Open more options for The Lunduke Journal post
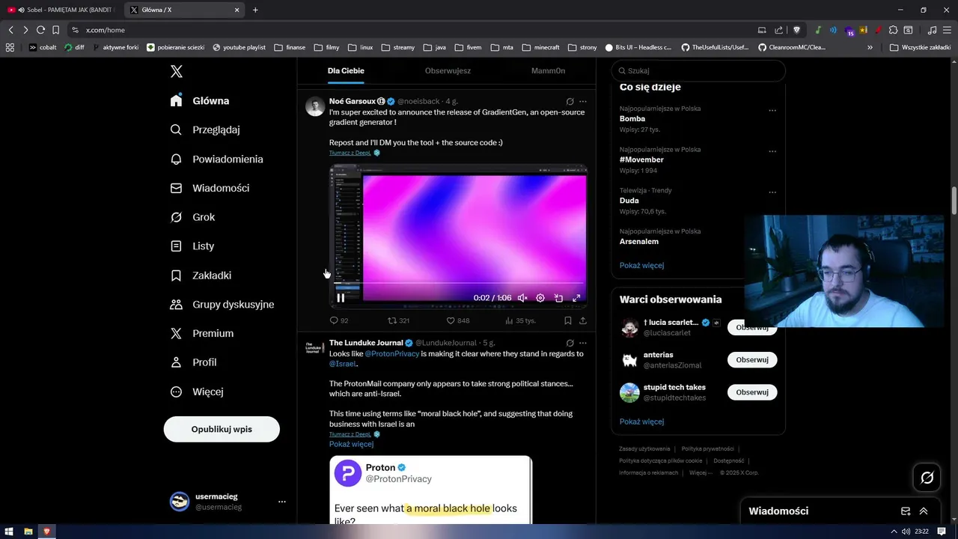Screen dimensions: 958x539 [583, 343]
